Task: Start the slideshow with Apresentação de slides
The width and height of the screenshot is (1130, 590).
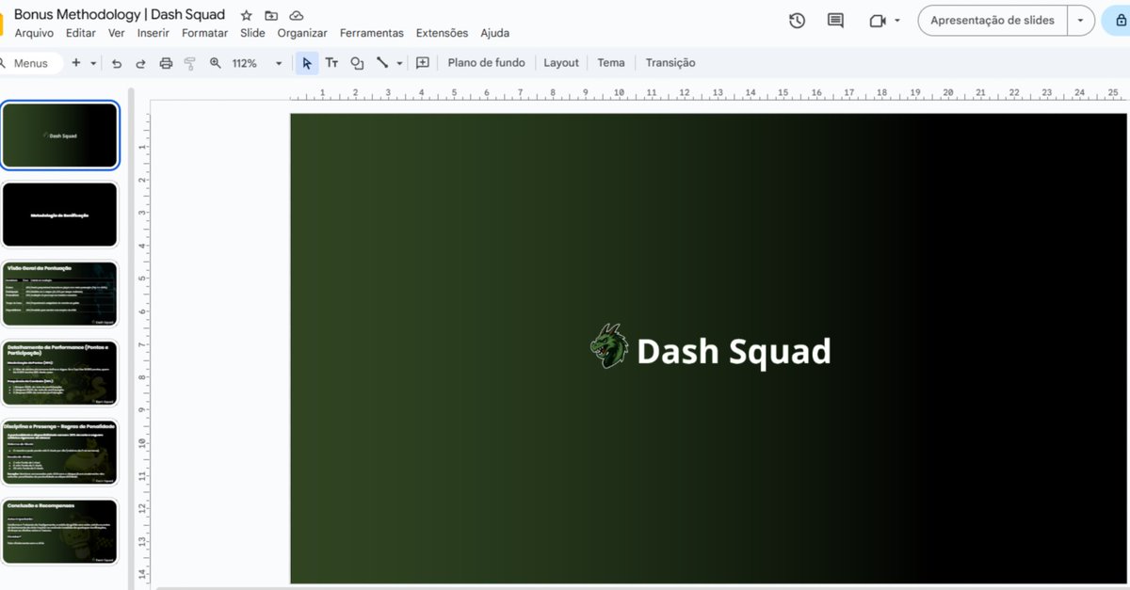Action: [992, 20]
